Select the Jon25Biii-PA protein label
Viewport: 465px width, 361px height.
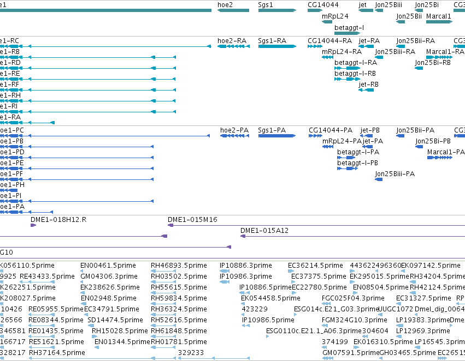(395, 174)
